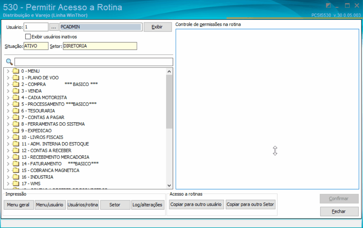Click the tree scrollbar down arrow
363x228 pixels.
169,186
